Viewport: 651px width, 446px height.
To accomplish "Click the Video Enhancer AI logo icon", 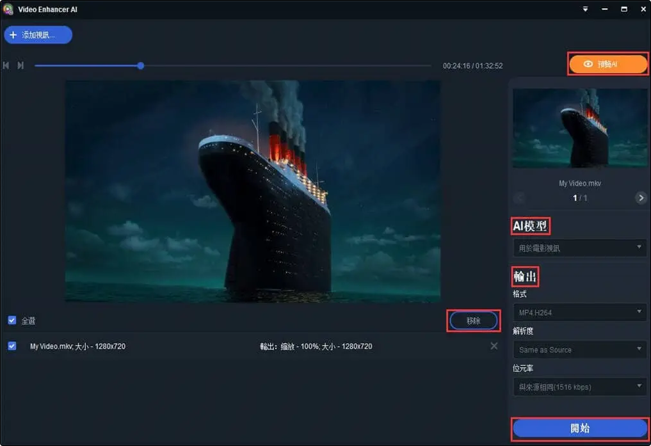I will [x=8, y=9].
